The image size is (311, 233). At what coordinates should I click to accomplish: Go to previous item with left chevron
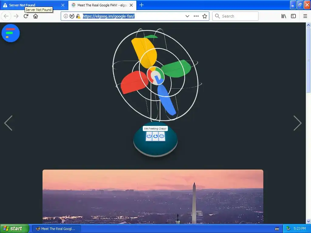[x=8, y=123]
